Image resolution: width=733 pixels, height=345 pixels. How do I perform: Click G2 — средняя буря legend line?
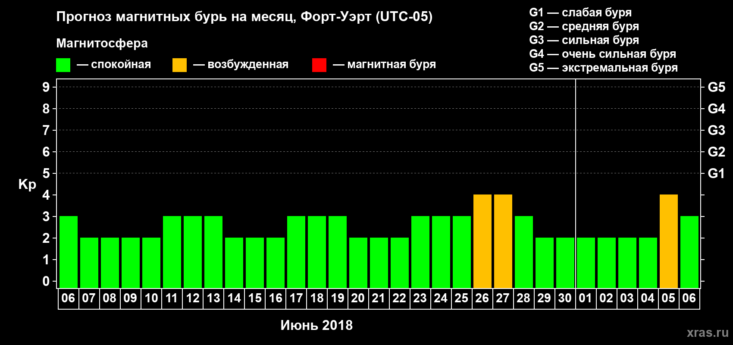click(x=584, y=26)
